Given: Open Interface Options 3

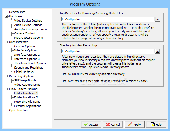Looking at the screenshot, I should [27, 59].
